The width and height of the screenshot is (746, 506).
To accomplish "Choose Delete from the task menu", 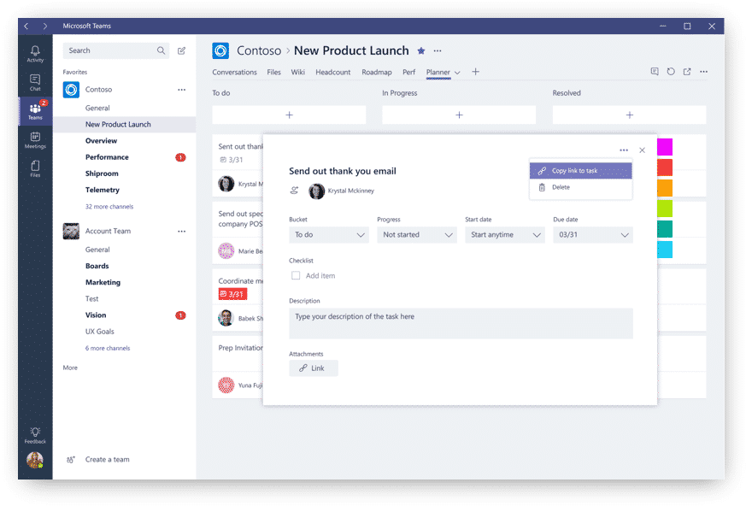I will (580, 187).
